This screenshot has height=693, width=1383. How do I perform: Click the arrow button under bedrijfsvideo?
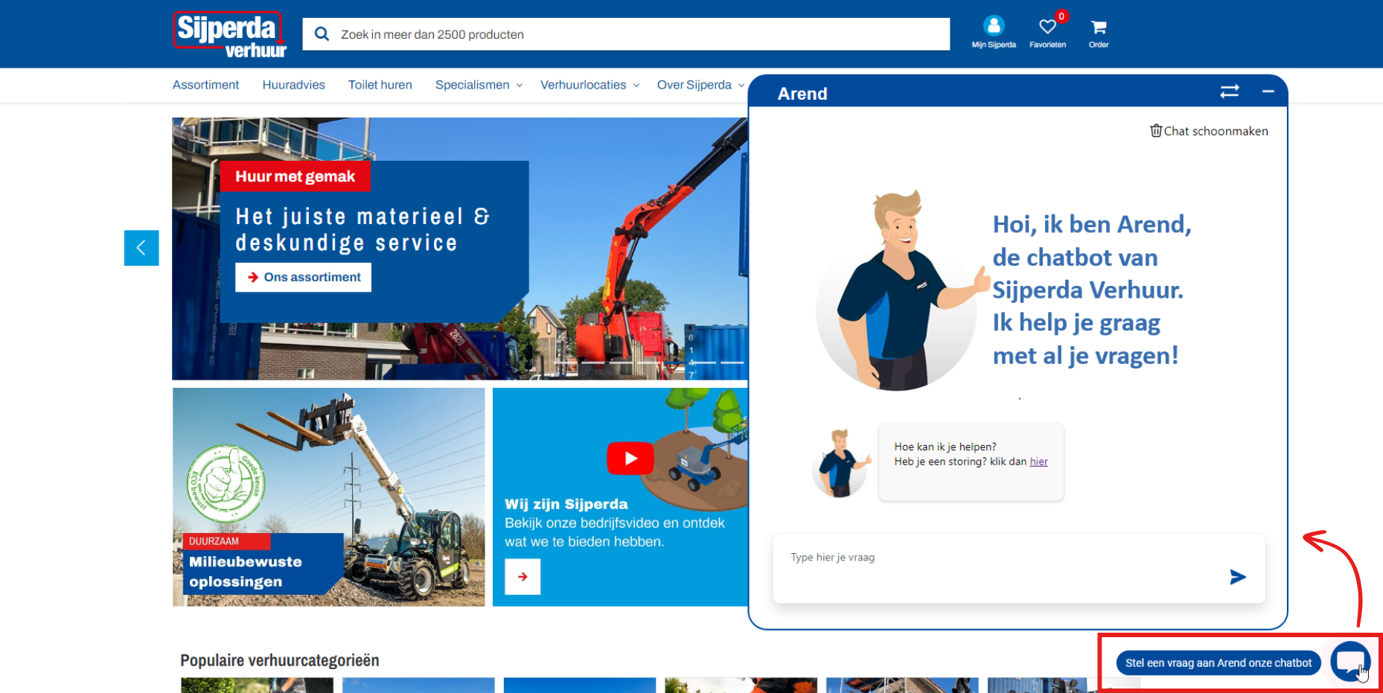[x=523, y=577]
